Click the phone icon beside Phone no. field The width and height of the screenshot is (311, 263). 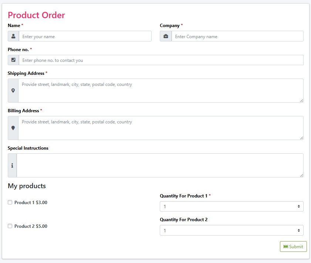(13, 60)
